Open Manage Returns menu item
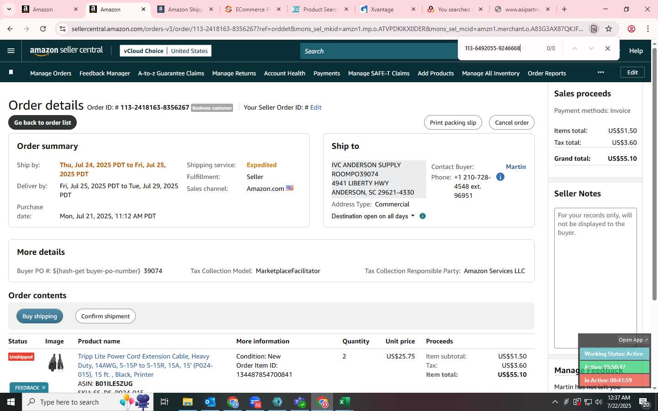658x411 pixels. 234,73
